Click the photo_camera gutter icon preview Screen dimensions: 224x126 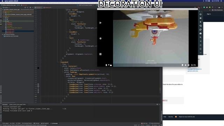(x=38, y=86)
